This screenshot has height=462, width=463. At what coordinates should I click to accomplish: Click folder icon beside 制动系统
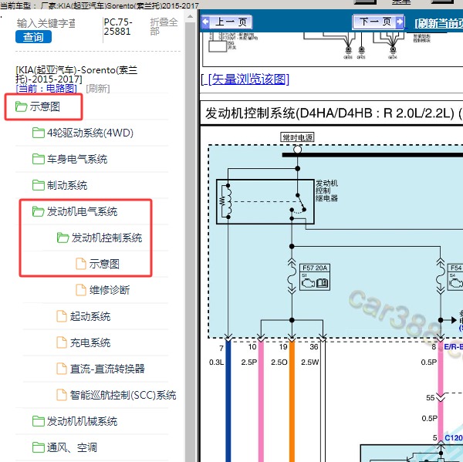pyautogui.click(x=39, y=185)
